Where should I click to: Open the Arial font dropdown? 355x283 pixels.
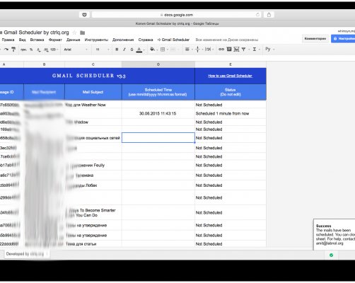pyautogui.click(x=76, y=50)
